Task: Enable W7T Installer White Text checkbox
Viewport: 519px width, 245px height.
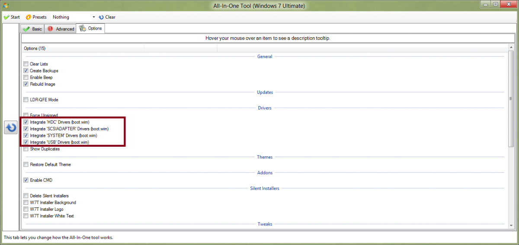Action: pos(26,216)
